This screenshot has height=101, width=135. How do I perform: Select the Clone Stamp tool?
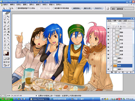pos(5,29)
